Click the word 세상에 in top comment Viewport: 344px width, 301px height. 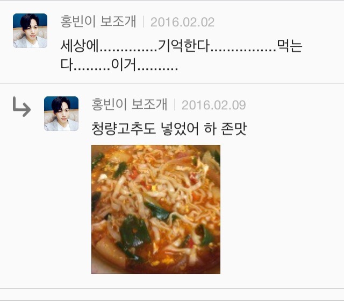(80, 46)
